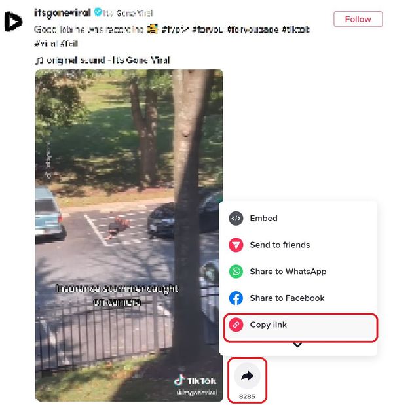Click the blue verified badge
Image resolution: width=393 pixels, height=405 pixels.
[98, 12]
